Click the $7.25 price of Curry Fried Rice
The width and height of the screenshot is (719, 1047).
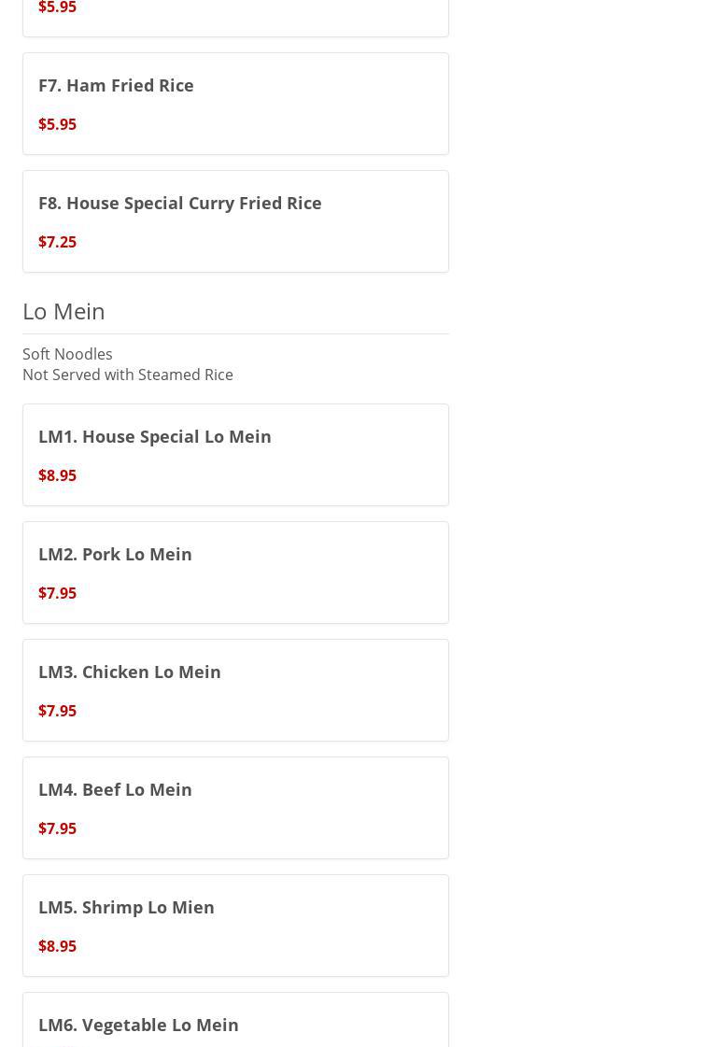(57, 242)
